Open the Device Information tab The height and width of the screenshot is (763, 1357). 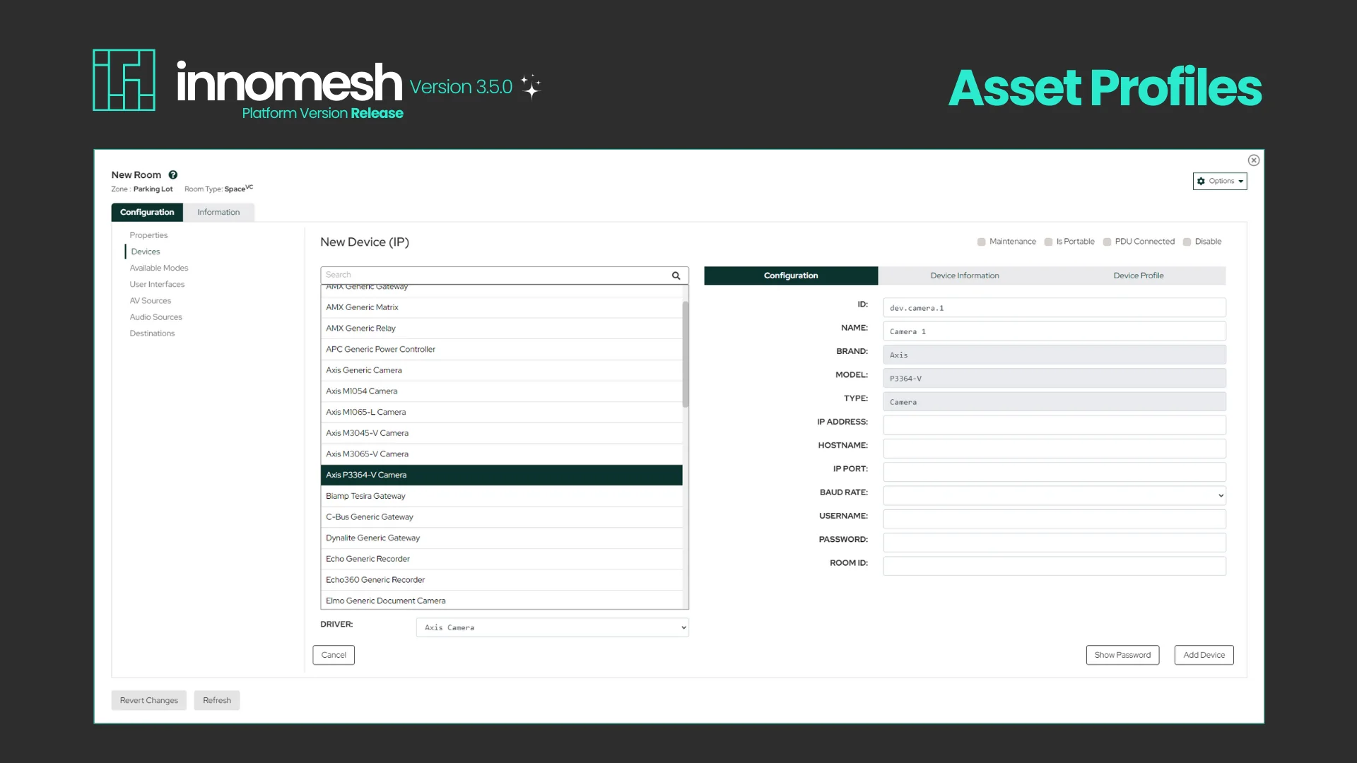click(965, 276)
